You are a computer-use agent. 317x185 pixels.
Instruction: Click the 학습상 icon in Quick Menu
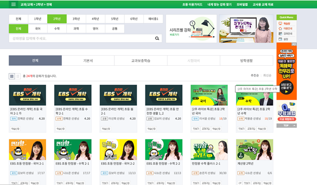tap(280, 24)
